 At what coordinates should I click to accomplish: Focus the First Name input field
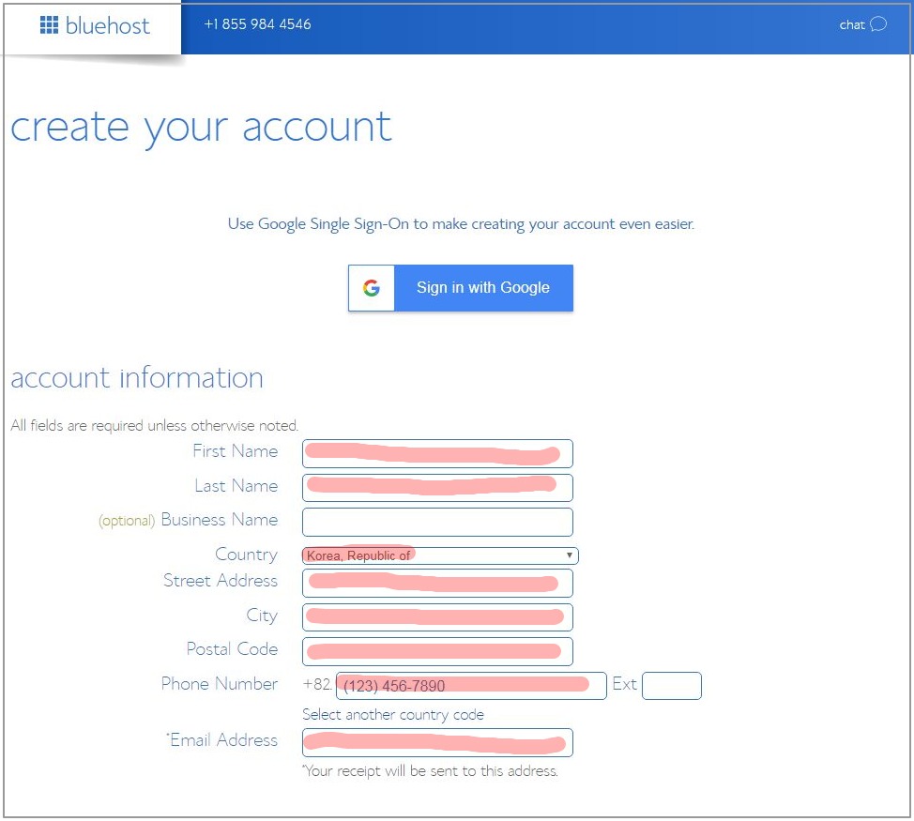[437, 453]
